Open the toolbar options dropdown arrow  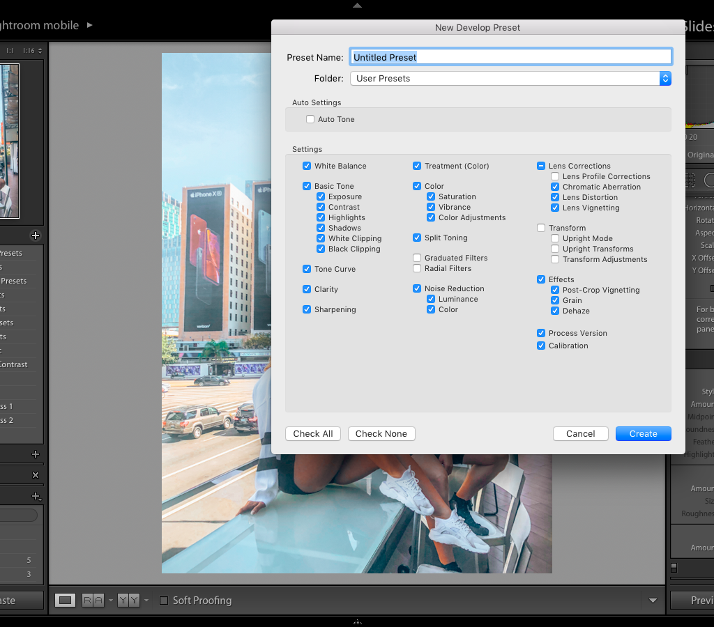pos(653,600)
